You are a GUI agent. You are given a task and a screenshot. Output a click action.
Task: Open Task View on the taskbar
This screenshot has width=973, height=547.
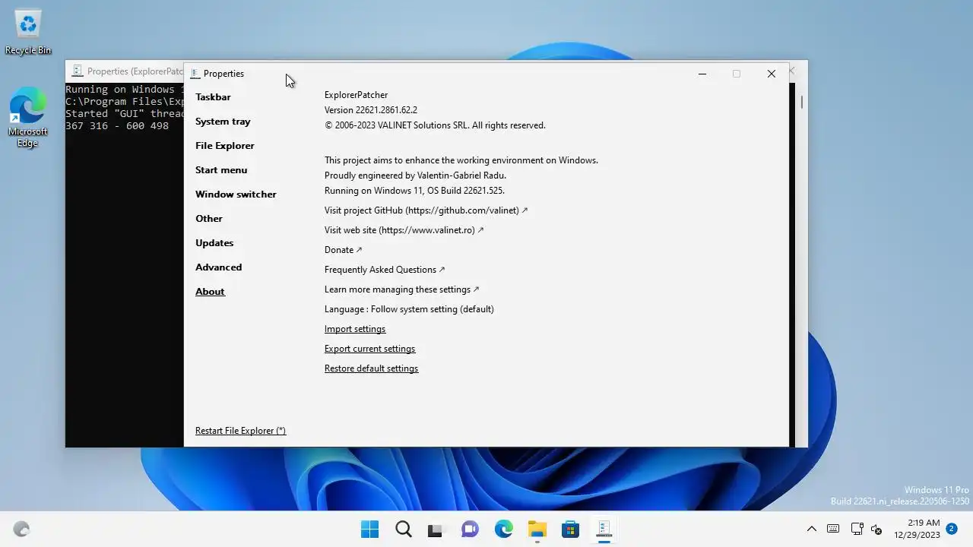click(x=435, y=530)
